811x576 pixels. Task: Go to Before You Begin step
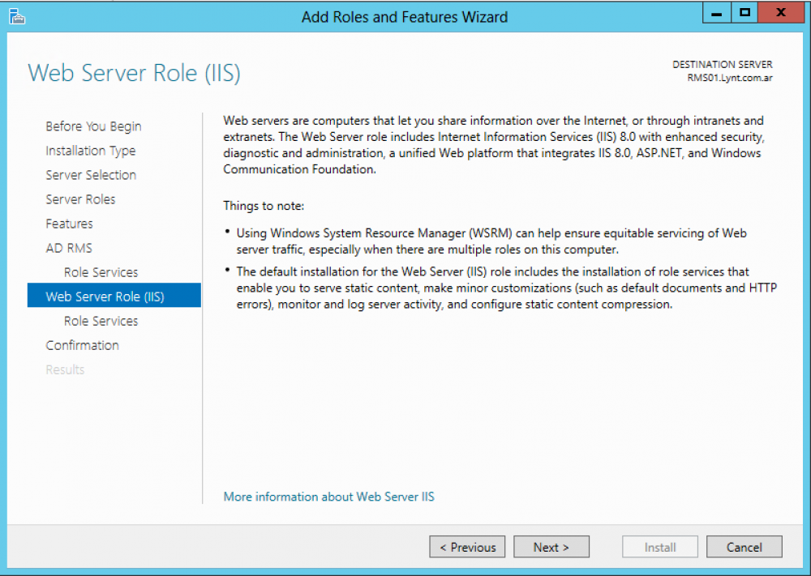click(x=93, y=126)
